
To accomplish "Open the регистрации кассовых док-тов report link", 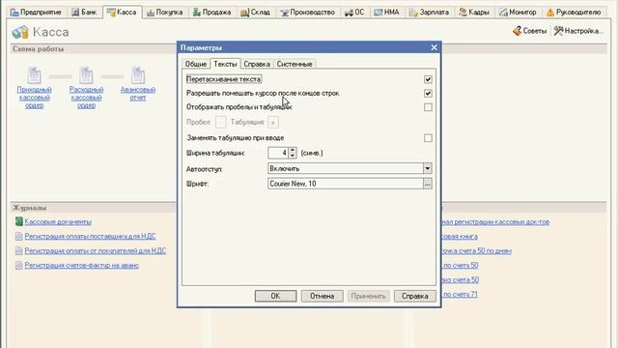I will coord(495,221).
